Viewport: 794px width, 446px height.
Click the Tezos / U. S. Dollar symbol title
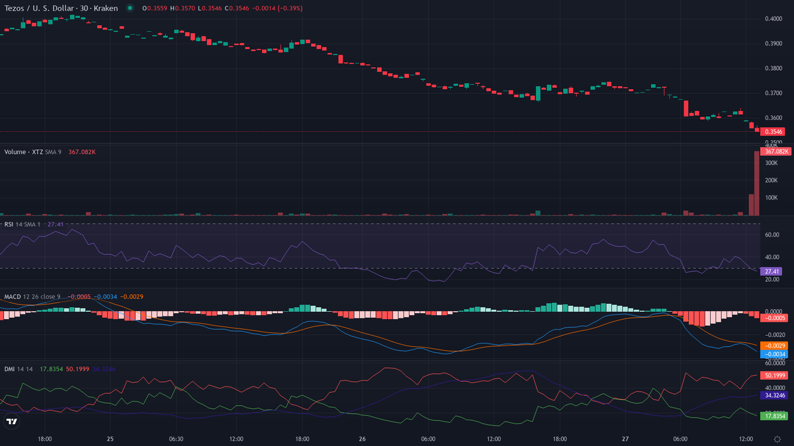pos(61,9)
